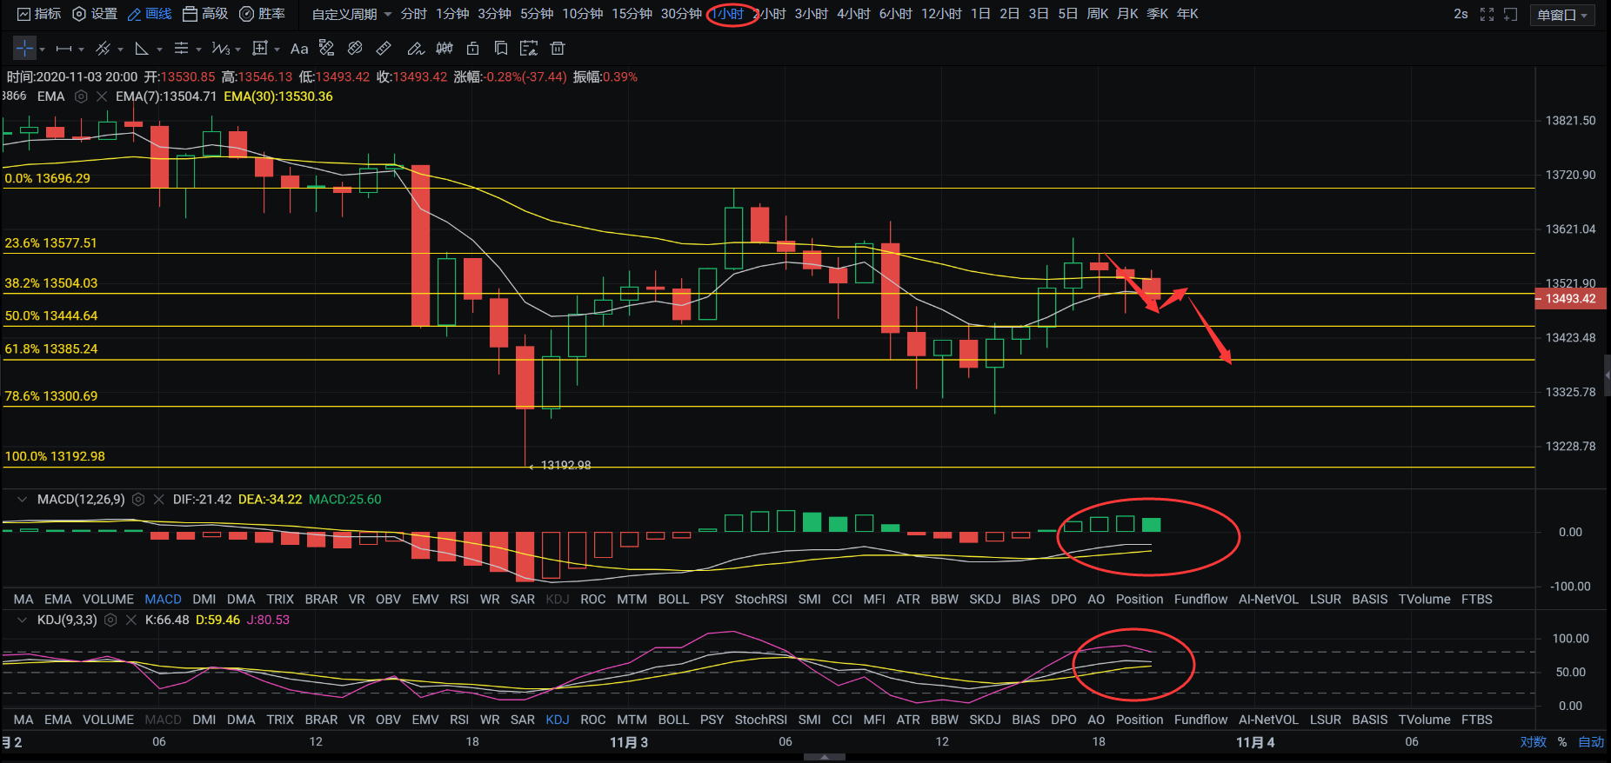Pick the Aa text annotation tool
Viewport: 1611px width, 763px height.
click(299, 49)
